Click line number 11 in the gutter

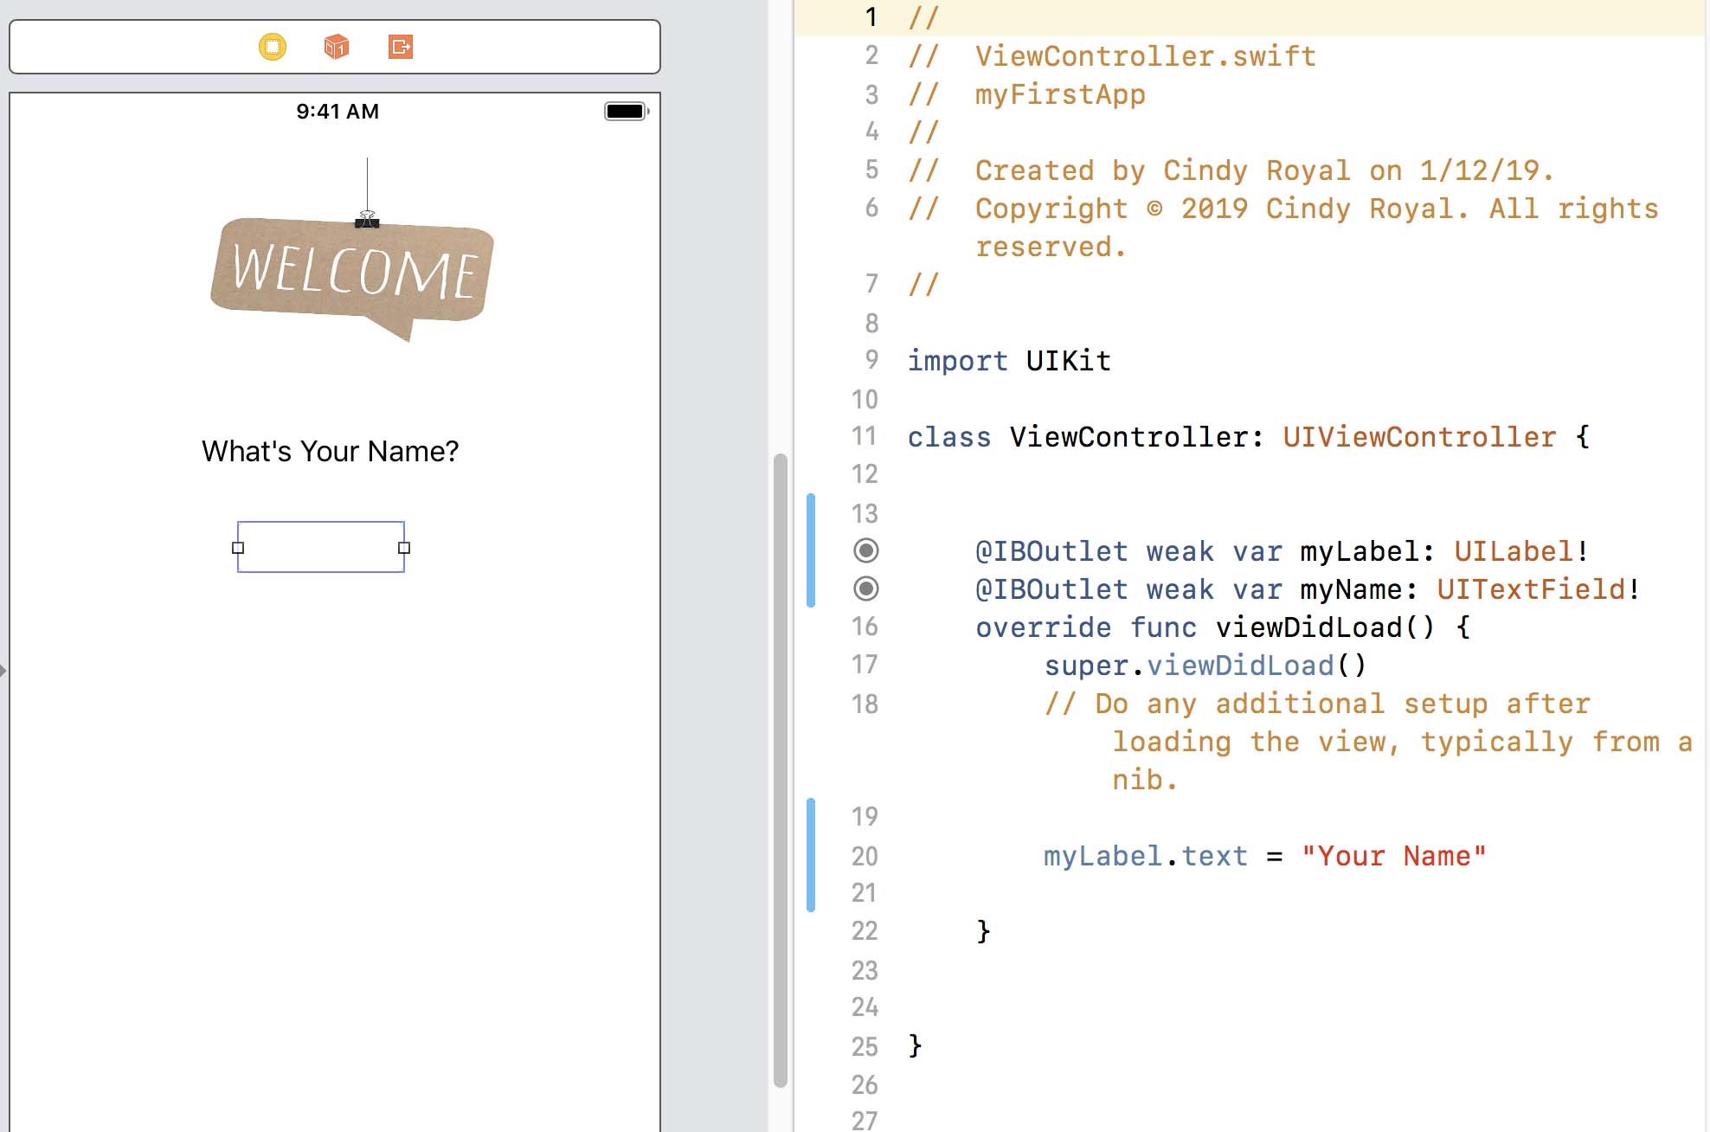[x=865, y=436]
